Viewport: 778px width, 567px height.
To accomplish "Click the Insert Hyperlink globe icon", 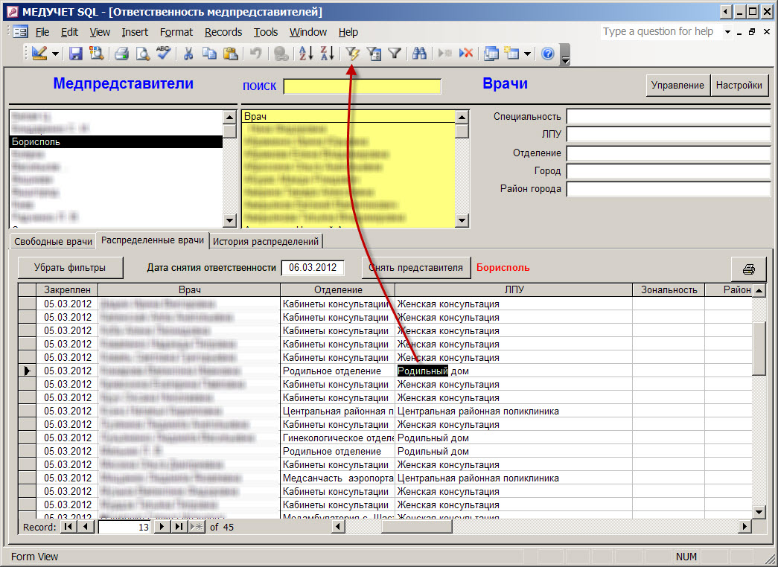I will click(x=281, y=53).
